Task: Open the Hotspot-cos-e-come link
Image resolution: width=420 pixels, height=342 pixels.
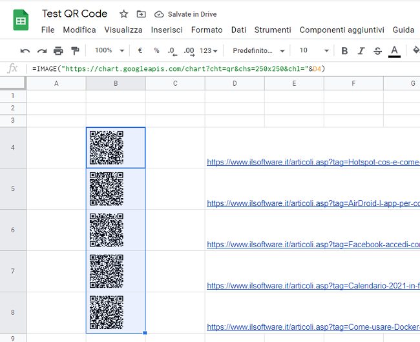Action: click(313, 162)
